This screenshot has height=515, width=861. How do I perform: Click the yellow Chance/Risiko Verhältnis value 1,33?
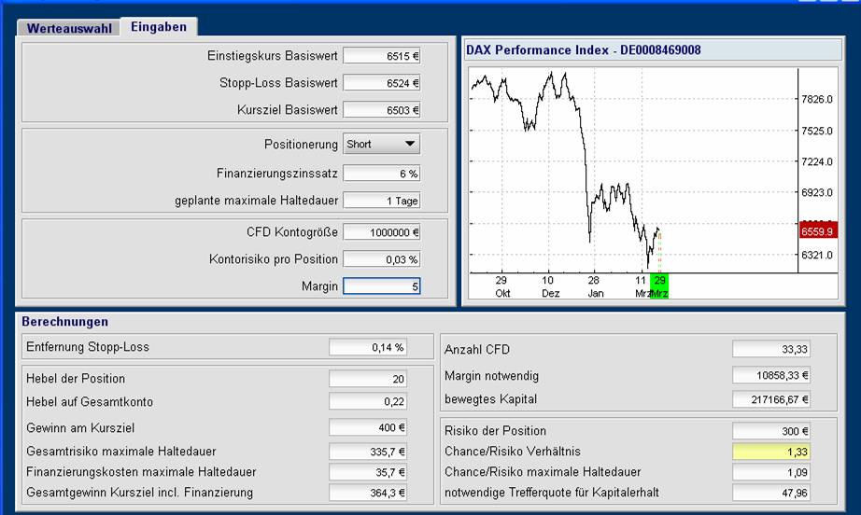(771, 452)
